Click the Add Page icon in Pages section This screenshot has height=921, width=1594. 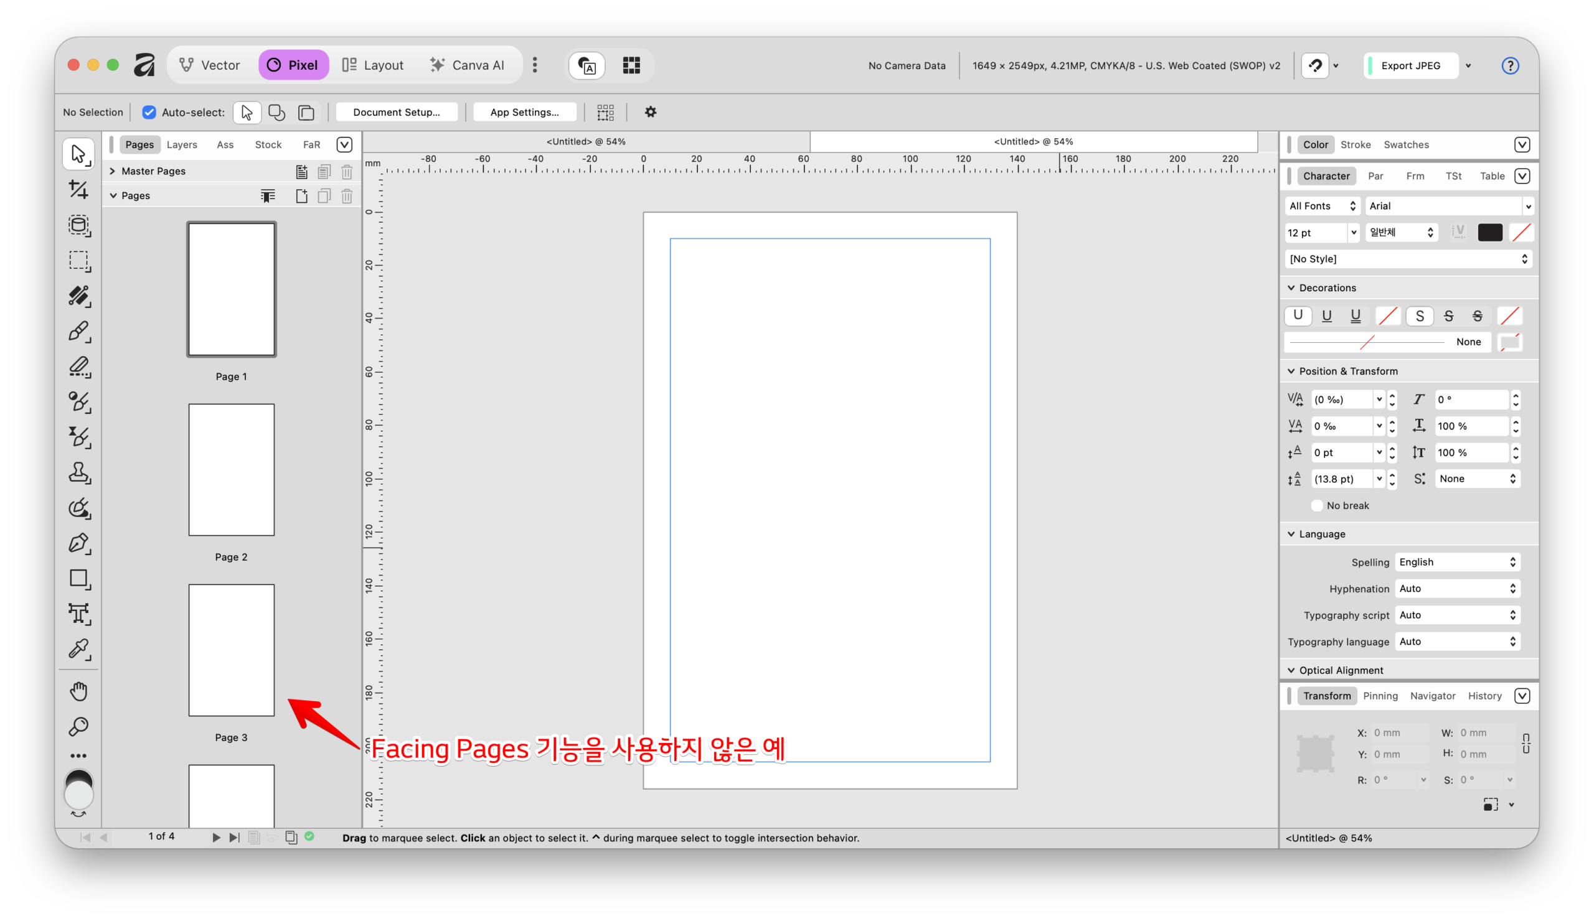click(x=302, y=196)
